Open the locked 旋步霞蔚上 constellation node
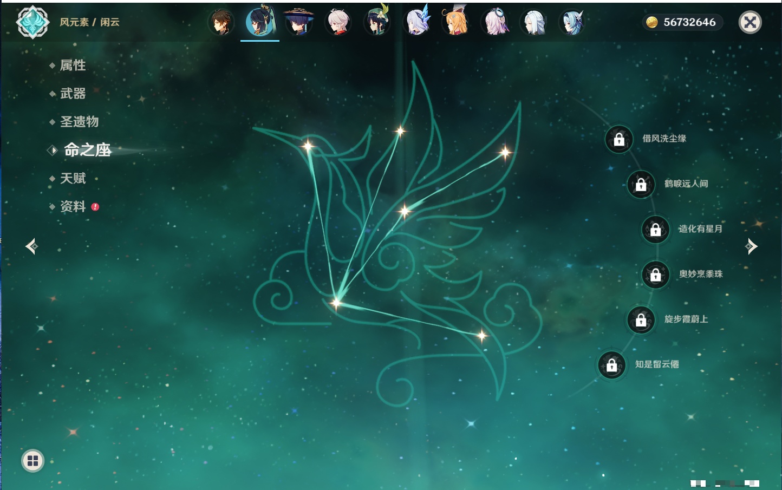This screenshot has width=782, height=490. (x=641, y=320)
